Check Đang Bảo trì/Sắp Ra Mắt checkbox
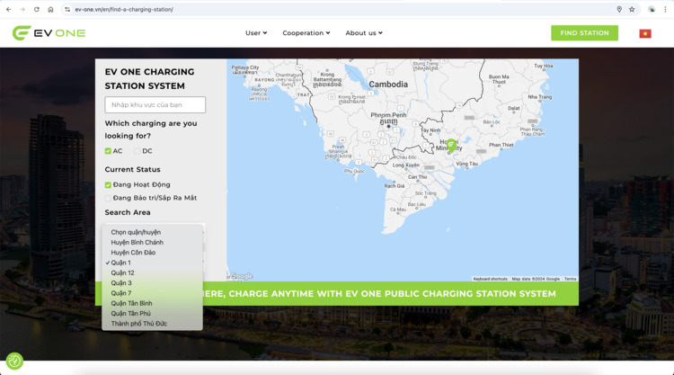 (108, 198)
